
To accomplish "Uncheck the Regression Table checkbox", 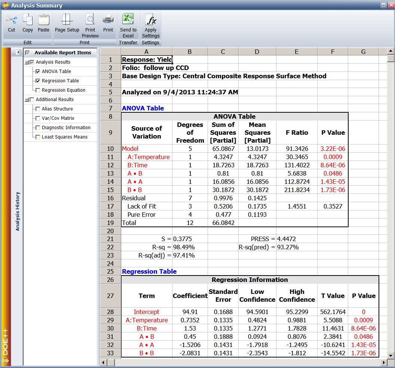I will pos(38,81).
